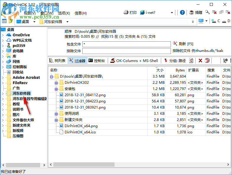Select 回收站 in the folder tree
This screenshot has height=175, width=232.
point(18,72)
